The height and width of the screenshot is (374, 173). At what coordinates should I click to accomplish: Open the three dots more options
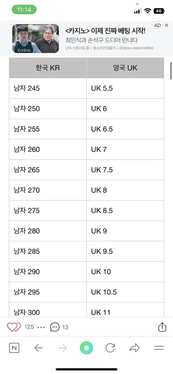(x=41, y=327)
